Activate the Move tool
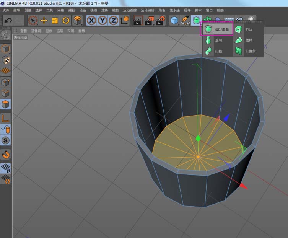This screenshot has height=238, width=288. point(44,21)
